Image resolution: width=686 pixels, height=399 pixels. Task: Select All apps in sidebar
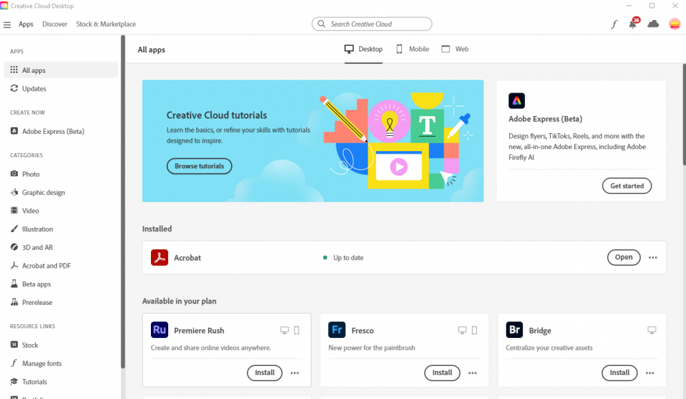click(x=61, y=70)
